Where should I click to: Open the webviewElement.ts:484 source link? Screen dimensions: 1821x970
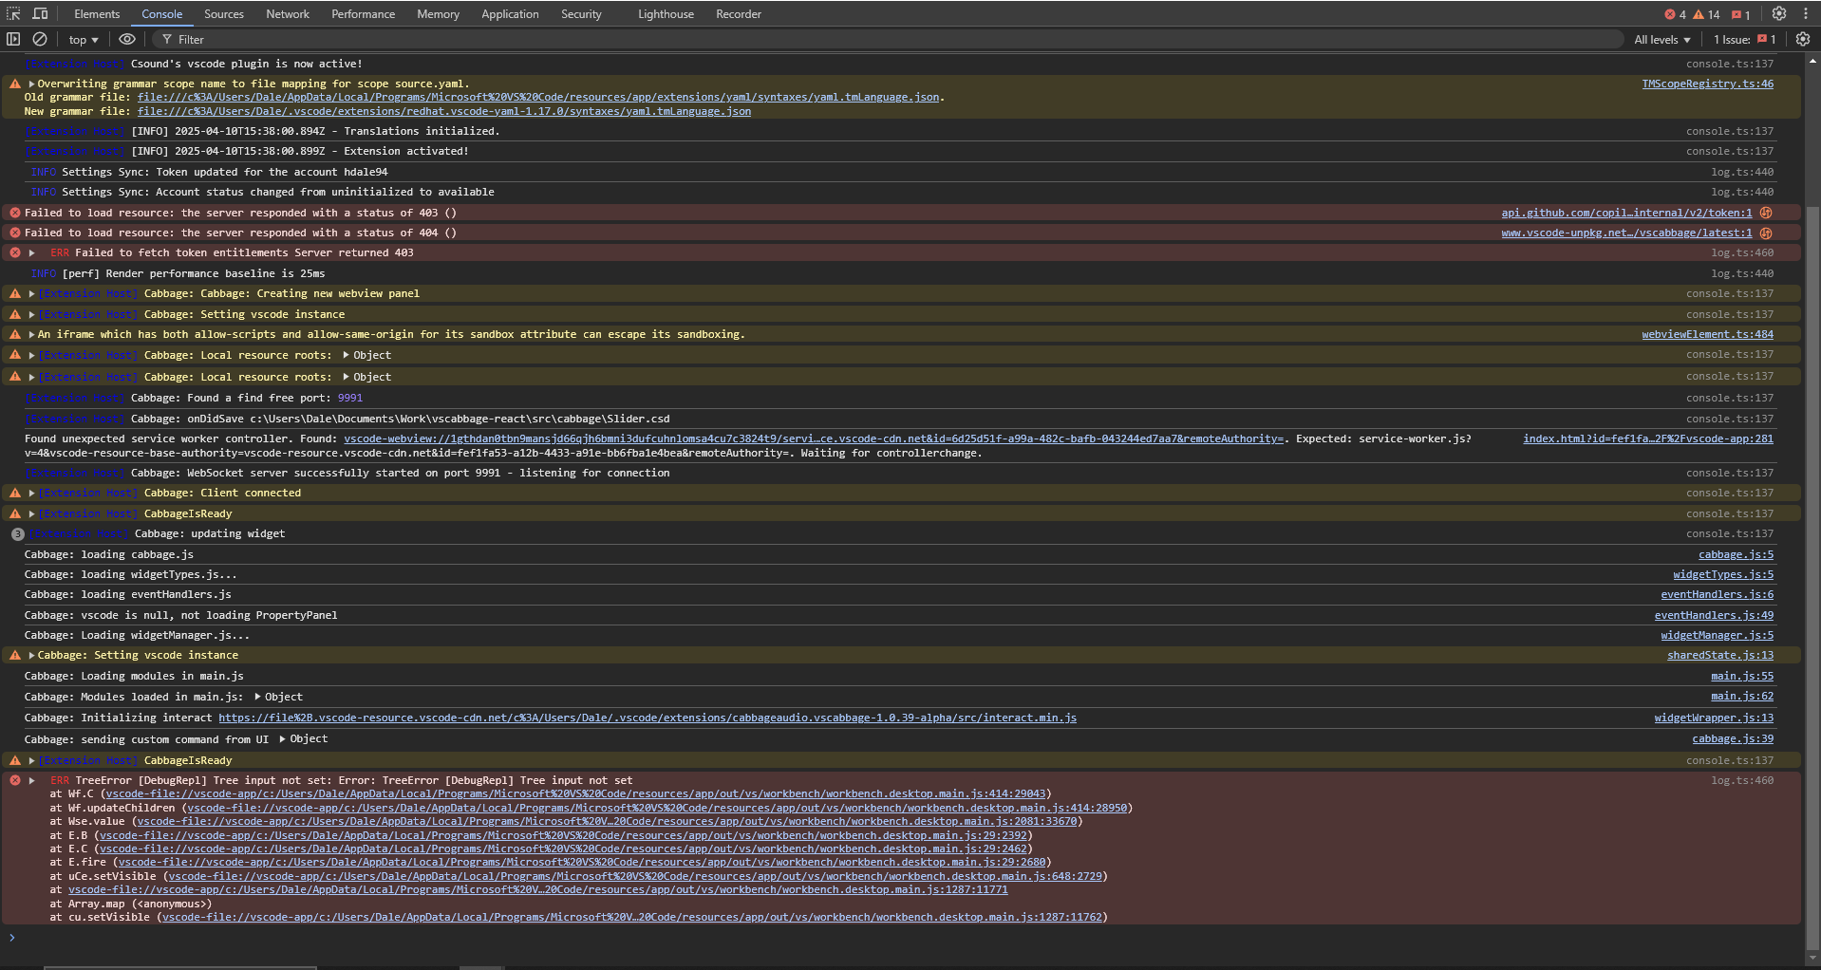point(1707,334)
